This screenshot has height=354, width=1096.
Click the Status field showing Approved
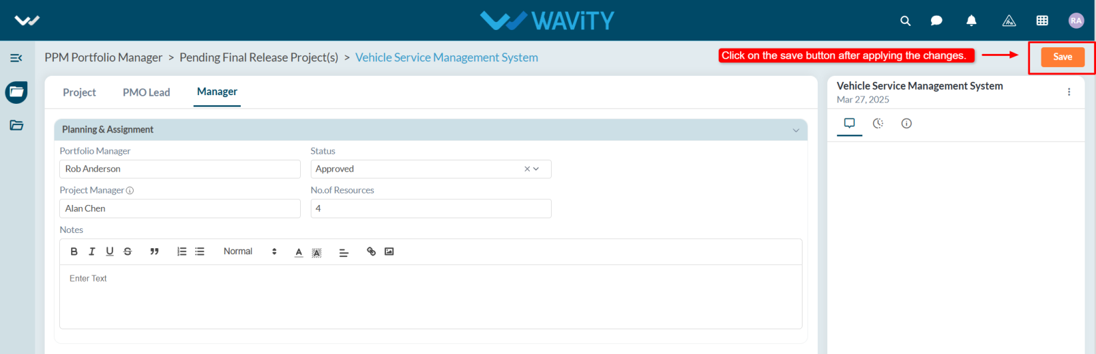(431, 169)
